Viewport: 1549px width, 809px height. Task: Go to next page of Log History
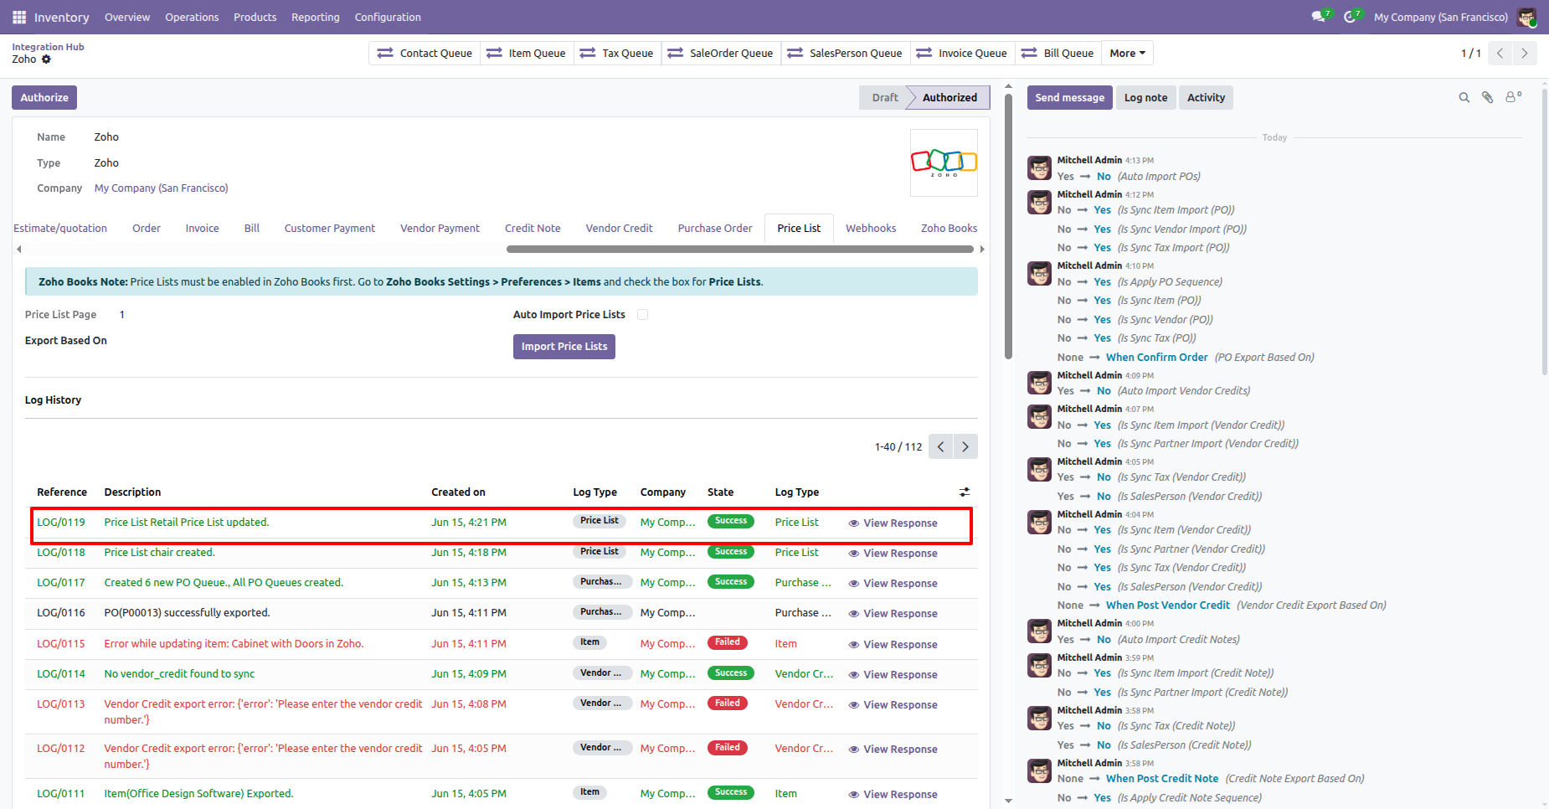tap(965, 447)
